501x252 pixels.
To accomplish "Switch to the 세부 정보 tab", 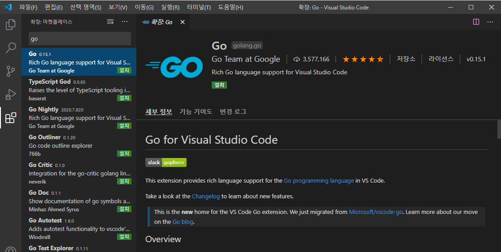I will pyautogui.click(x=159, y=111).
